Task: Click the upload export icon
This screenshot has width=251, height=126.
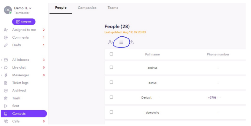Action: click(132, 42)
